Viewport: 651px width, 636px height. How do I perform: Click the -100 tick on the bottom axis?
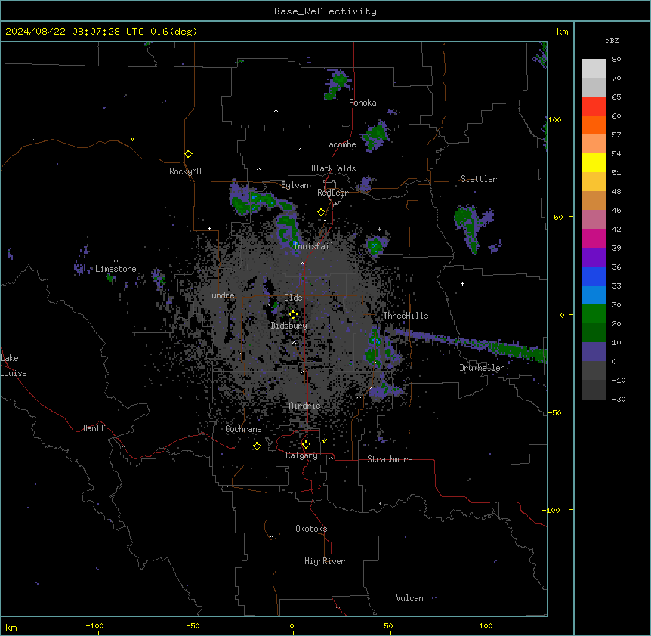coord(94,625)
